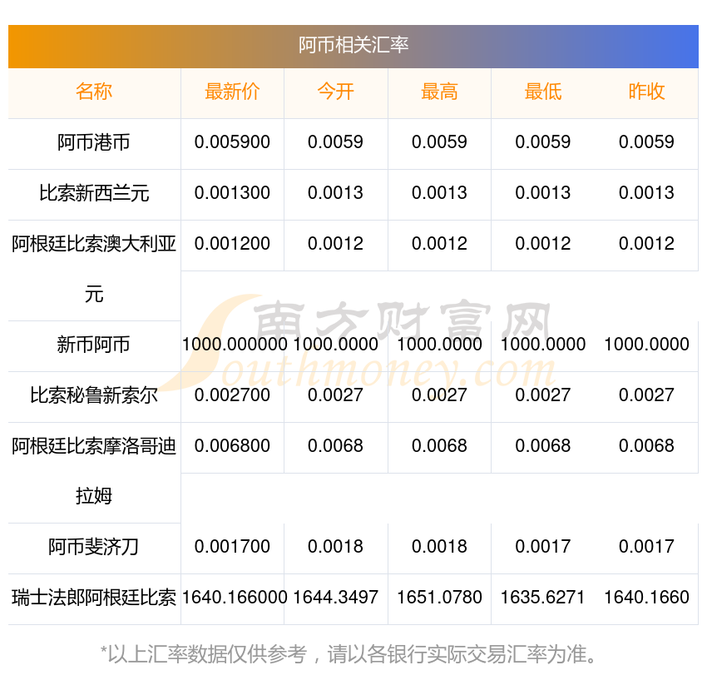Click the 0.002700 latest price value
707x680 pixels.
(232, 395)
